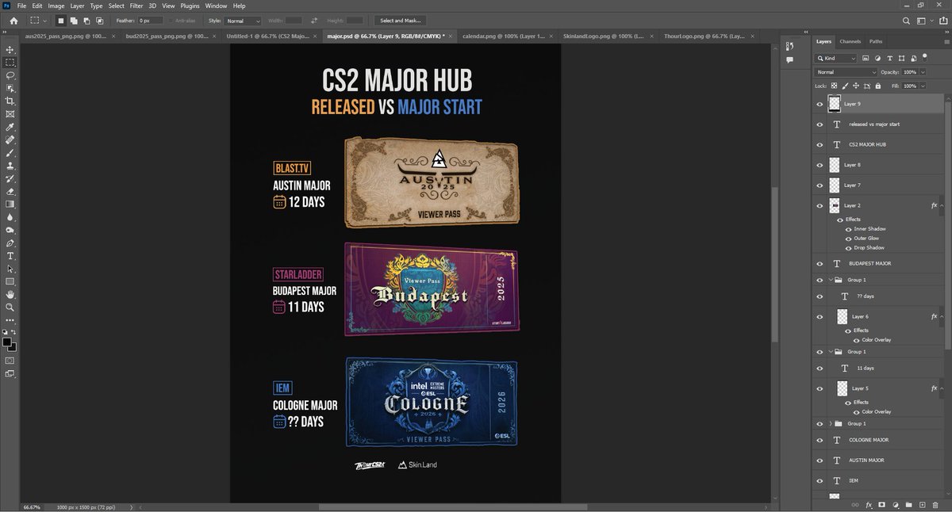This screenshot has height=512, width=952.
Task: Select the Move tool
Action: pos(10,49)
